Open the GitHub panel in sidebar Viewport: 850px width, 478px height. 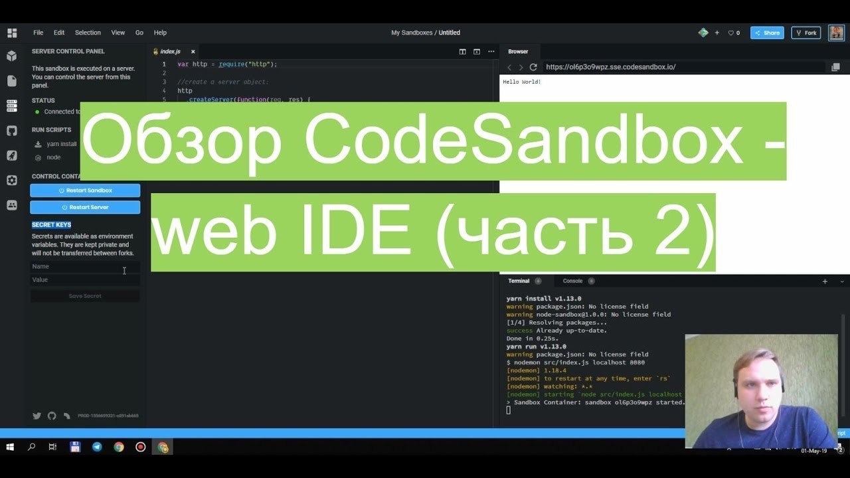point(12,131)
